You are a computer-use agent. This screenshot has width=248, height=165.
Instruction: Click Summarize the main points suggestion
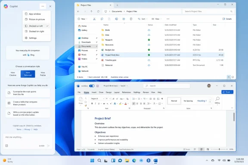tap(28, 93)
